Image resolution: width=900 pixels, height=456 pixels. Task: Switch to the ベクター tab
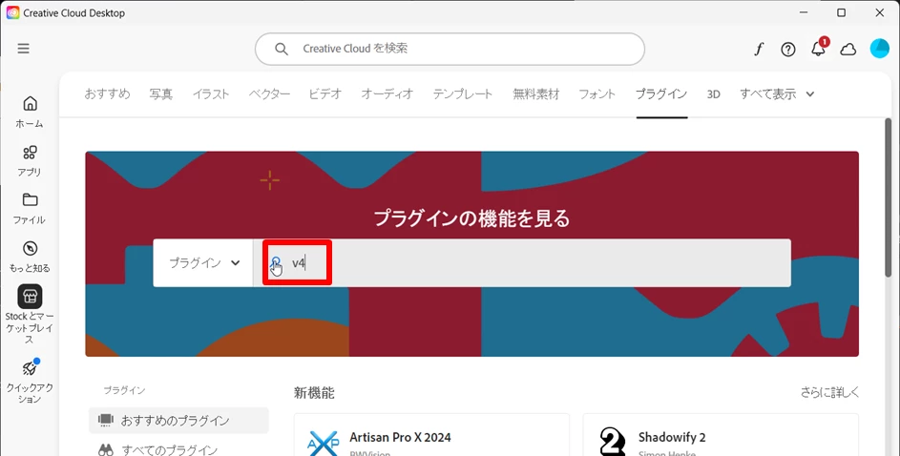tap(269, 94)
